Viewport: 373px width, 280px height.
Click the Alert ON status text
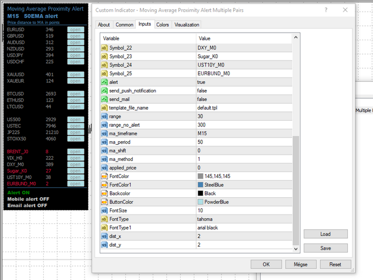click(19, 192)
